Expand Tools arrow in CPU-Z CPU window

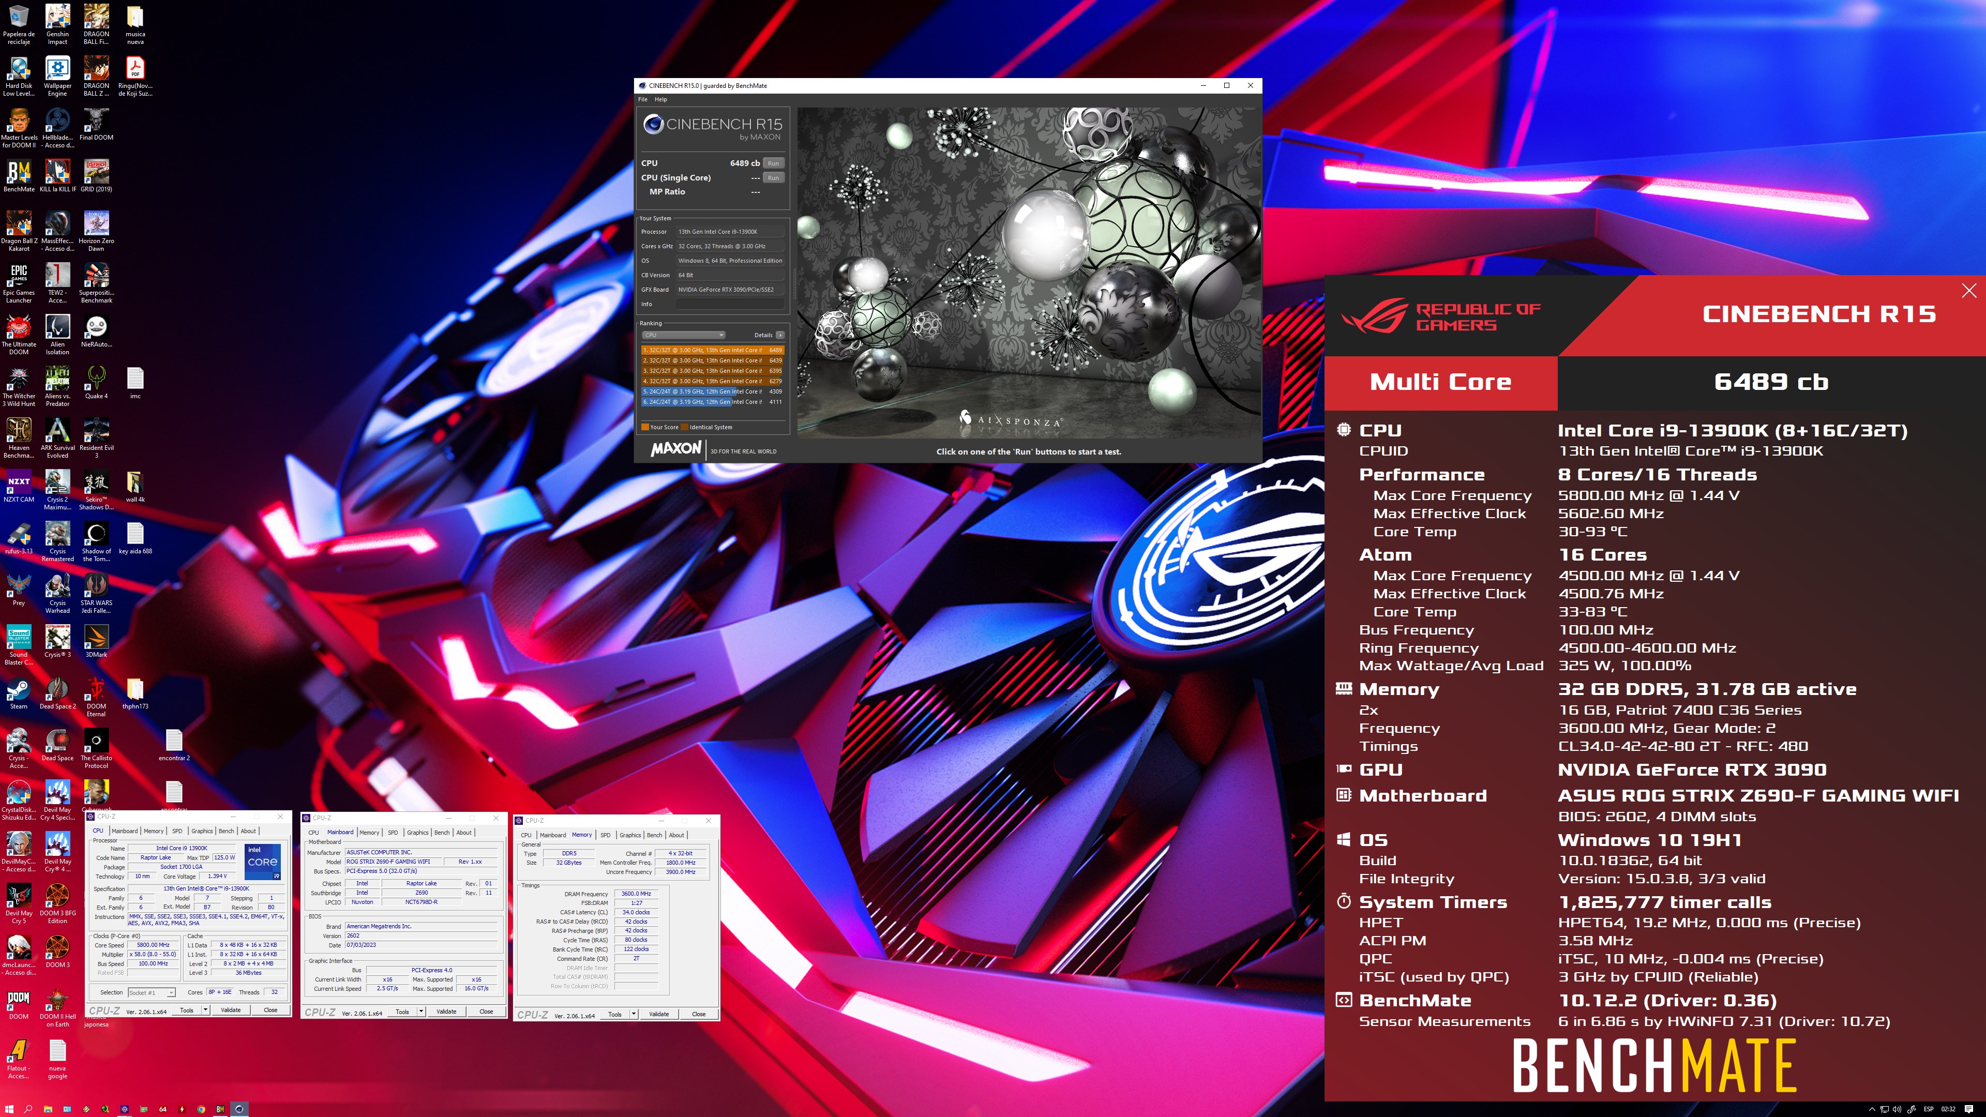[x=206, y=1010]
